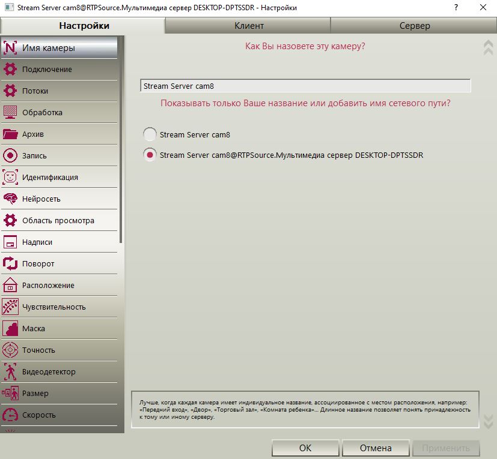
Task: Click the brain icon for Нейросеть
Action: tap(10, 199)
